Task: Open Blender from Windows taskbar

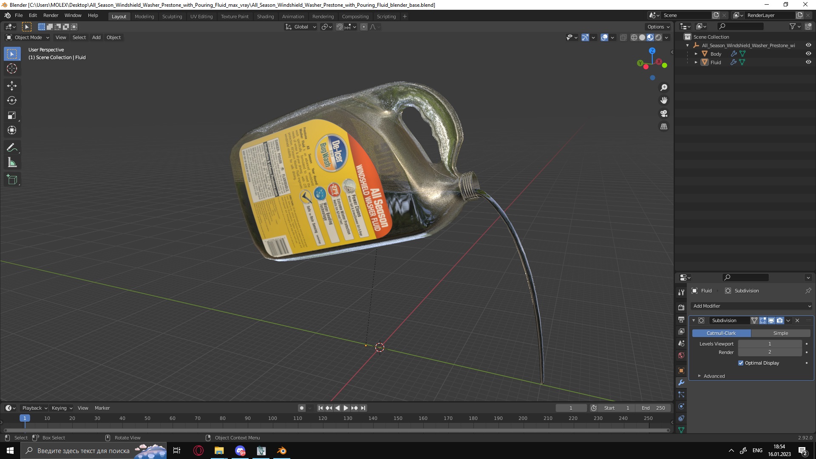Action: click(x=282, y=450)
